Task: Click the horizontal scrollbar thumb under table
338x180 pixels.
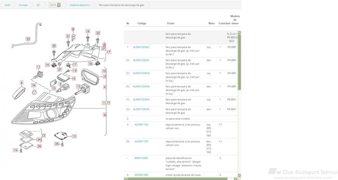Action: pyautogui.click(x=177, y=179)
